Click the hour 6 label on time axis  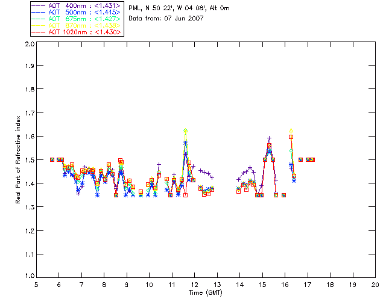pyautogui.click(x=59, y=285)
